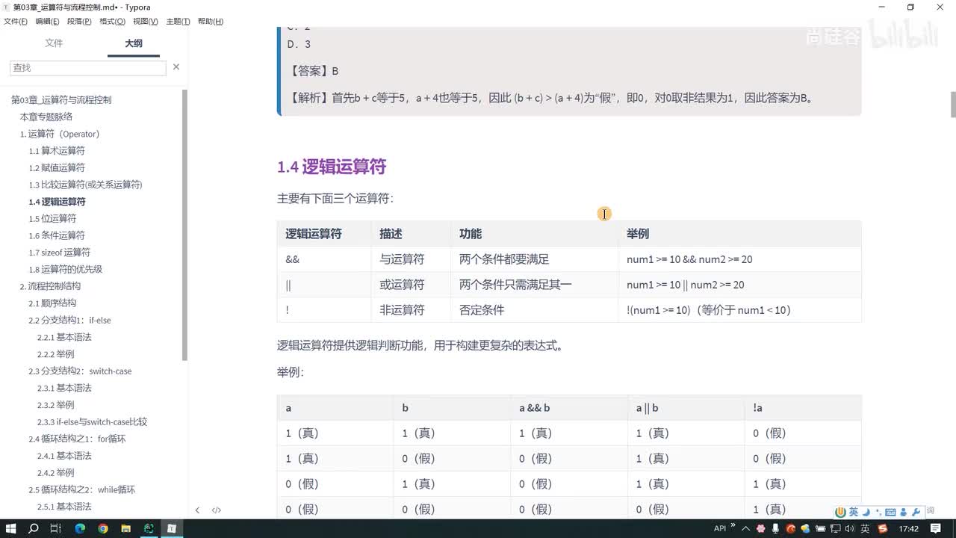Open the IME soft keyboard icon
This screenshot has height=538, width=956.
[x=890, y=512]
